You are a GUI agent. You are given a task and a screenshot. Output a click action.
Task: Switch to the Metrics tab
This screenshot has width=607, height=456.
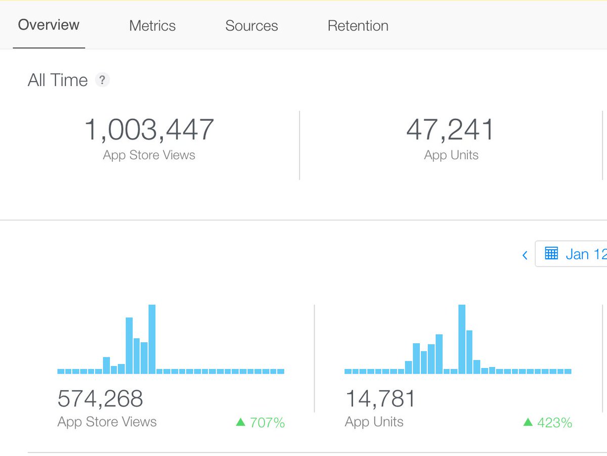[x=152, y=25]
